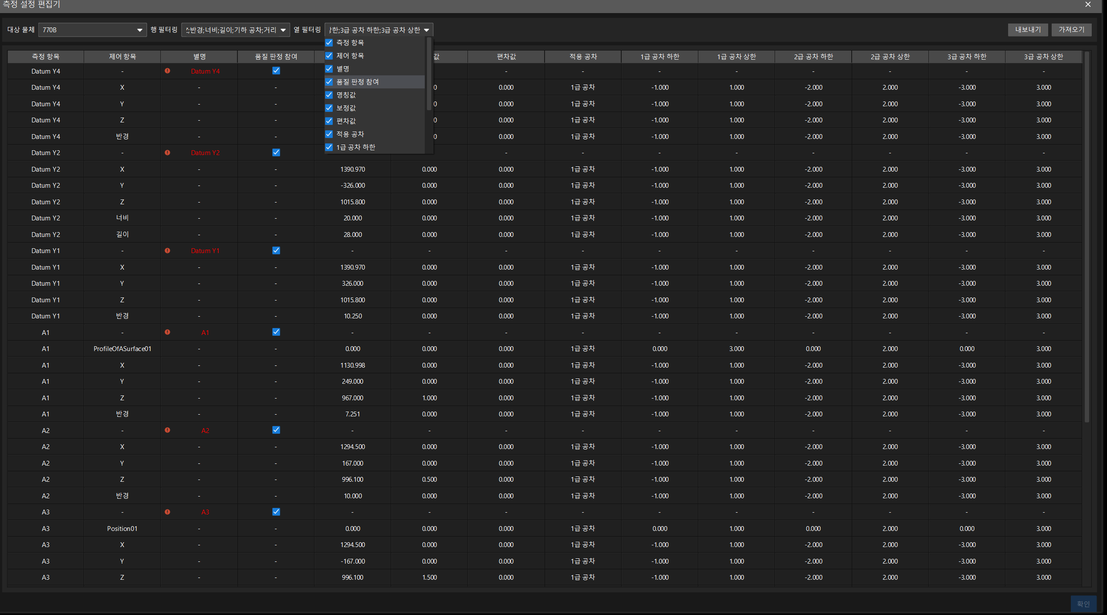Uncheck 적용 공차 in the column filter list
This screenshot has height=615, width=1107.
coord(329,134)
